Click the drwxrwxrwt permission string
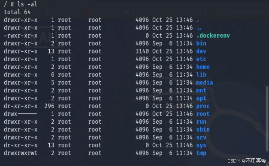 (x=21, y=153)
